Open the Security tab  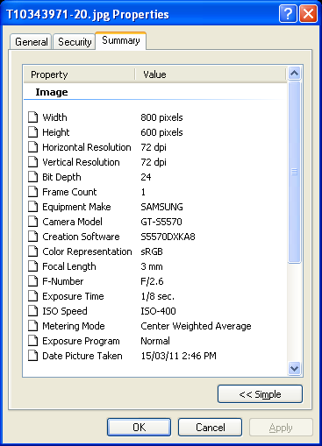point(75,42)
